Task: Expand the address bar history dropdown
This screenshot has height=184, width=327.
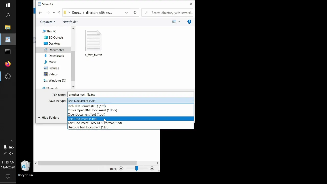Action: click(126, 13)
